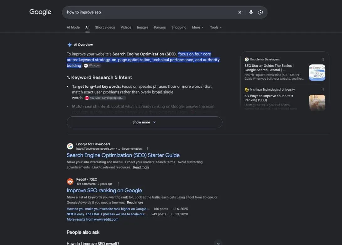Click 'Target long-tail keywords:' bullet text
The image size is (342, 245).
[96, 87]
